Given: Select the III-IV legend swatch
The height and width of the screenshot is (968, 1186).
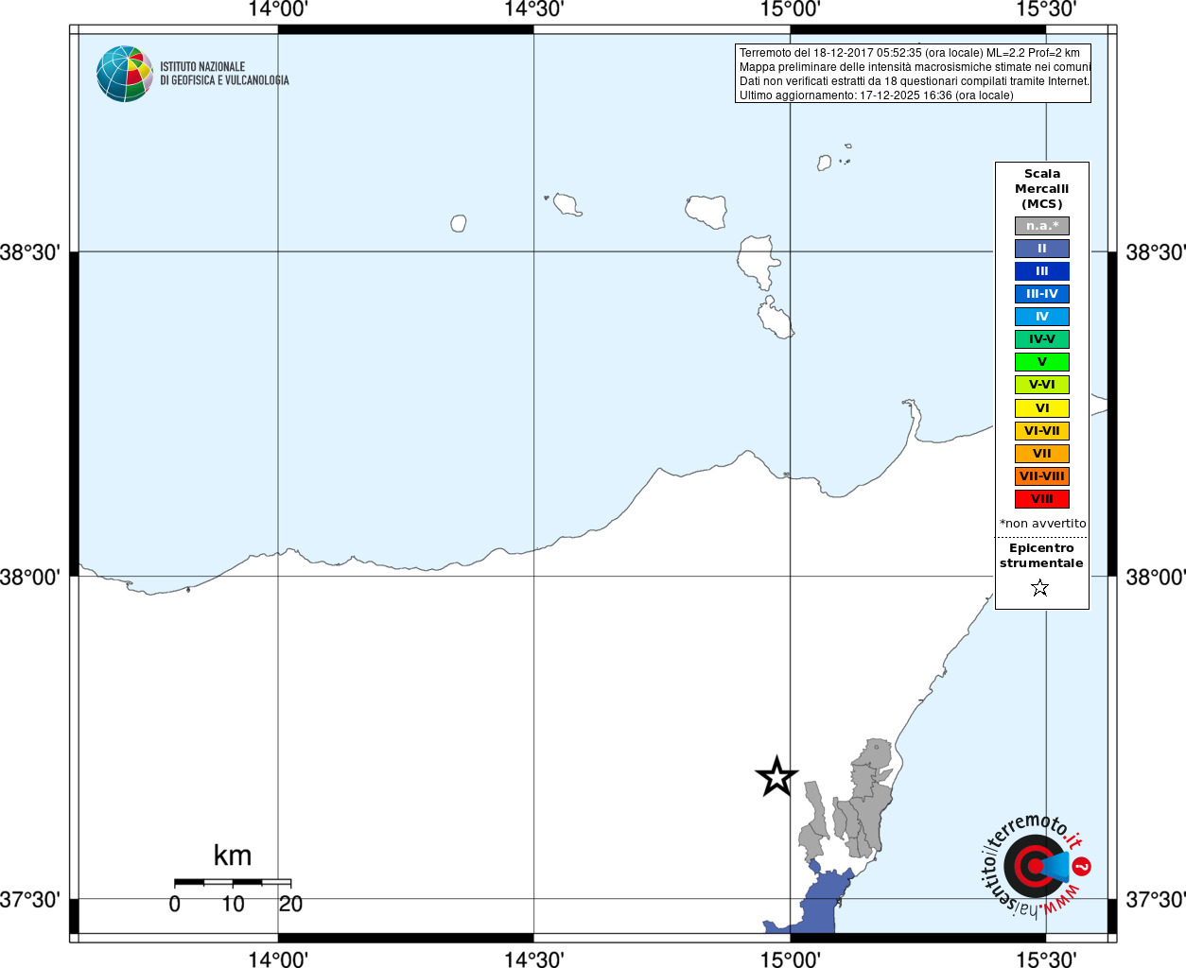Looking at the screenshot, I should (x=1042, y=294).
